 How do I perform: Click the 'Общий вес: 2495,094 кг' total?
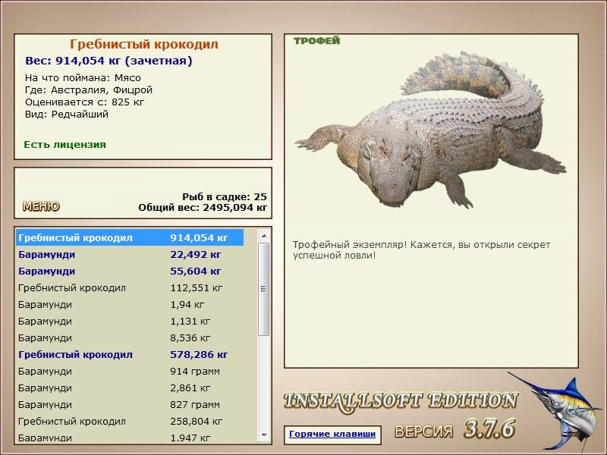point(203,207)
